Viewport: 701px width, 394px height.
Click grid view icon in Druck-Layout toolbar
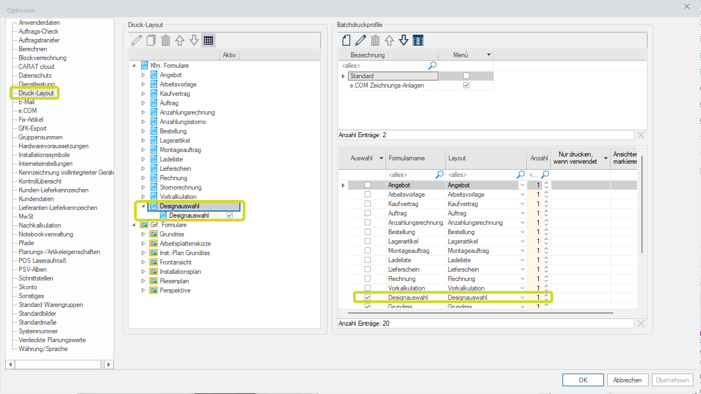[208, 40]
